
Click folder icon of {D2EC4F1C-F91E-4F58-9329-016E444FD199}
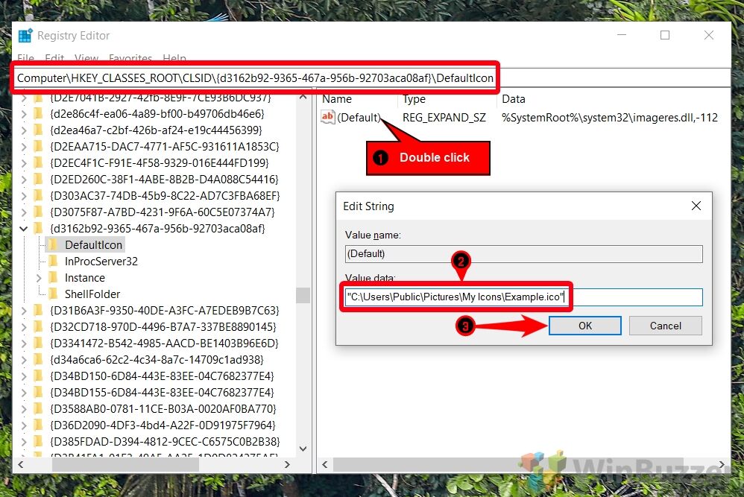pos(38,162)
